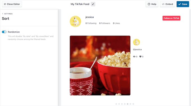Viewport: 191px width, 106px height.
Task: Select the last carousel dot
Action: point(133,104)
